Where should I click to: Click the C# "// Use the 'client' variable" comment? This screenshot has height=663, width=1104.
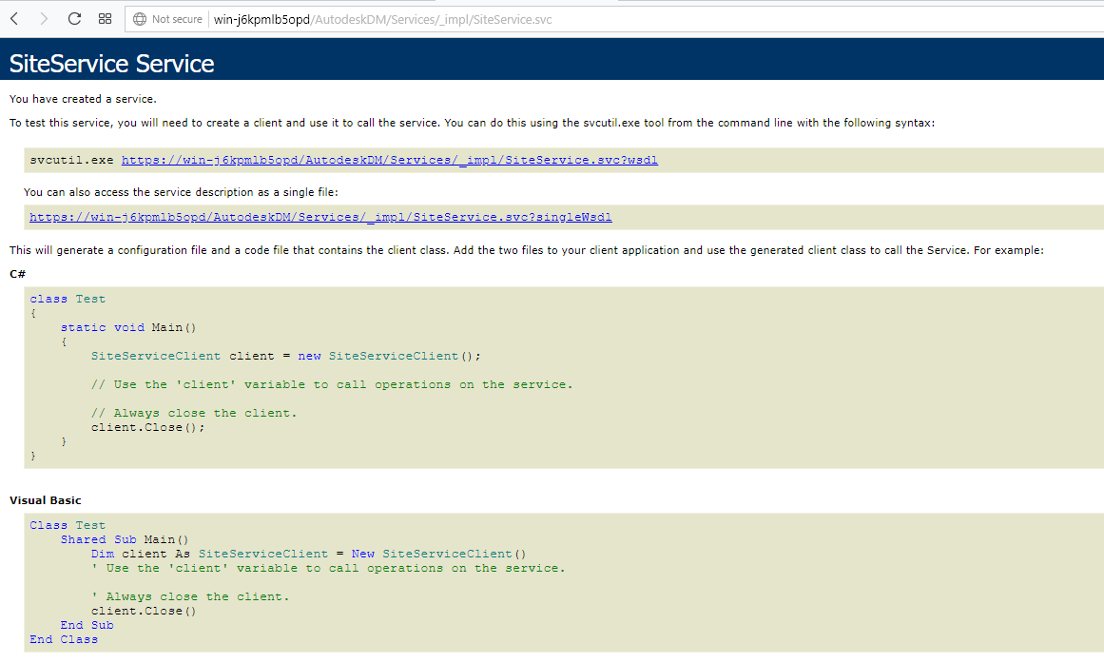pos(332,384)
